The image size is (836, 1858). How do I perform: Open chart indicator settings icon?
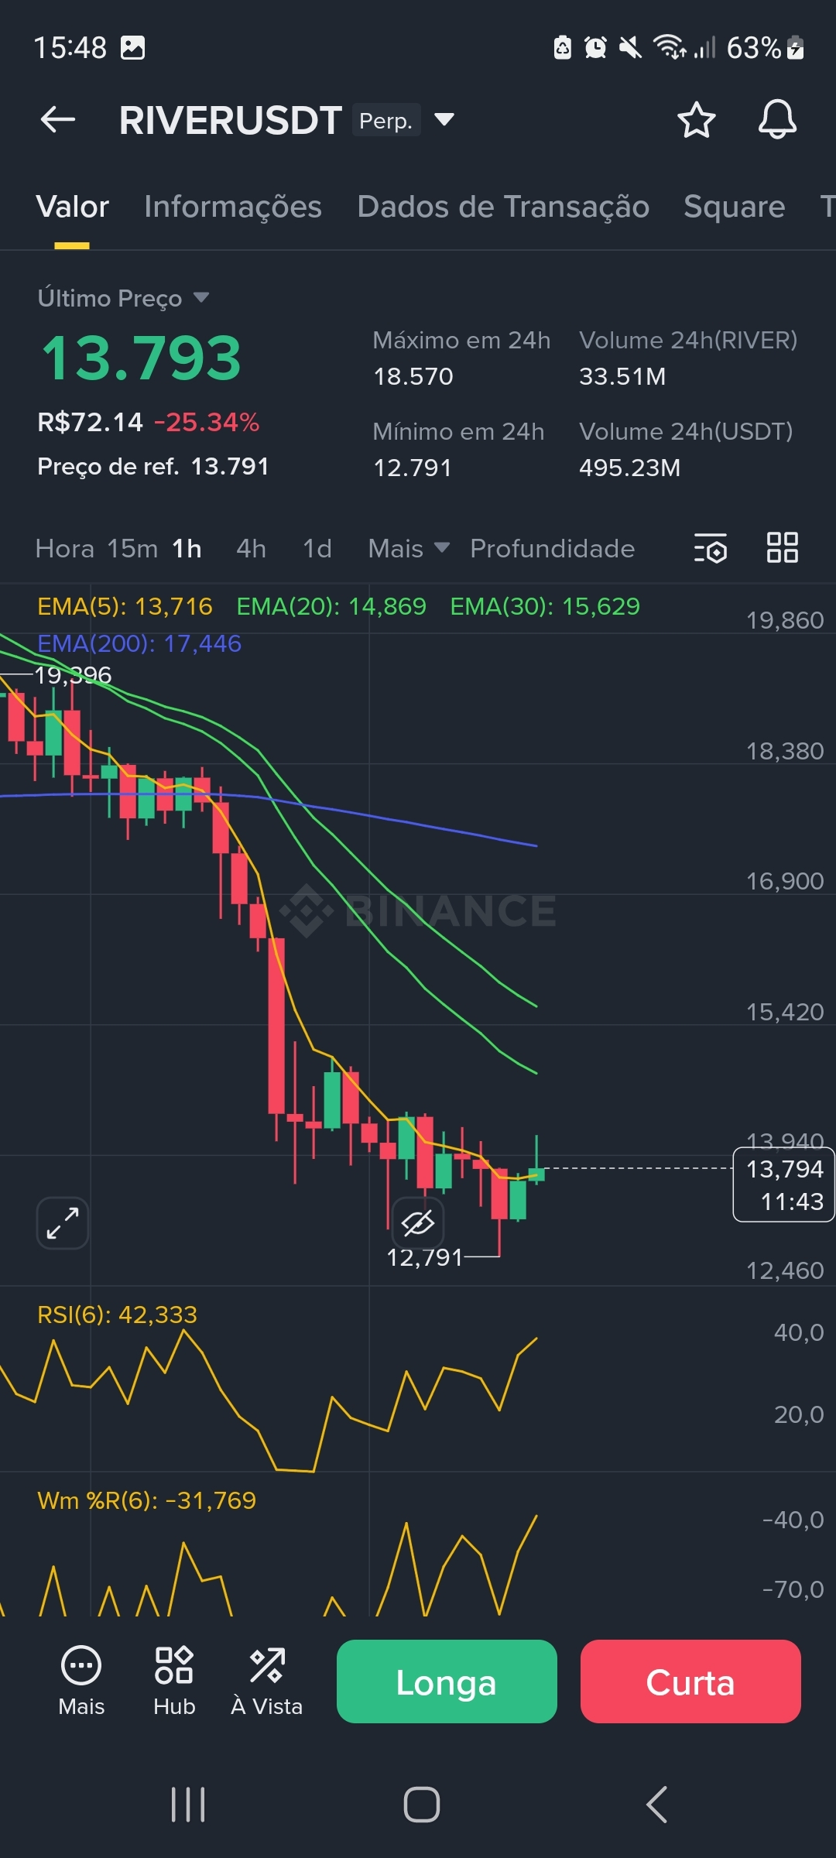coord(710,548)
